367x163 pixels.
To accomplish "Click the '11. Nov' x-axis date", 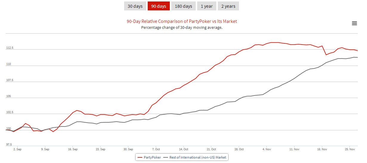I will 294,149.
